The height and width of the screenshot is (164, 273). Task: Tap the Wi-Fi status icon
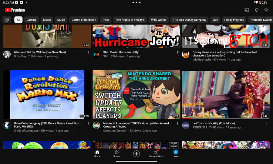coord(256,2)
